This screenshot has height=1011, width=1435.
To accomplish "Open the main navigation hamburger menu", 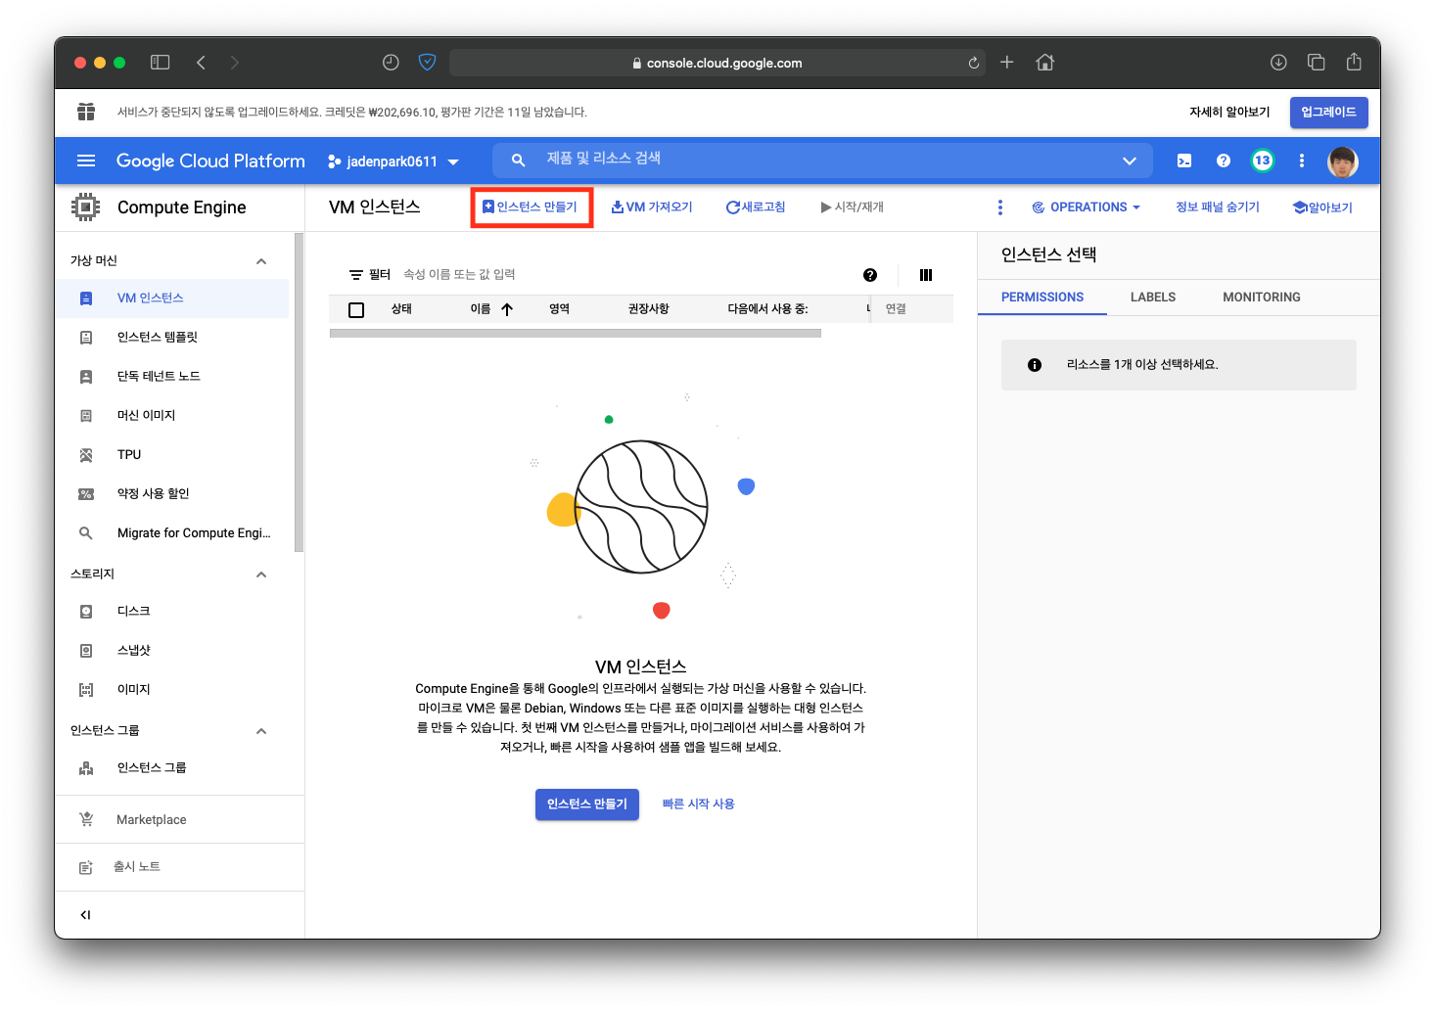I will coord(86,161).
